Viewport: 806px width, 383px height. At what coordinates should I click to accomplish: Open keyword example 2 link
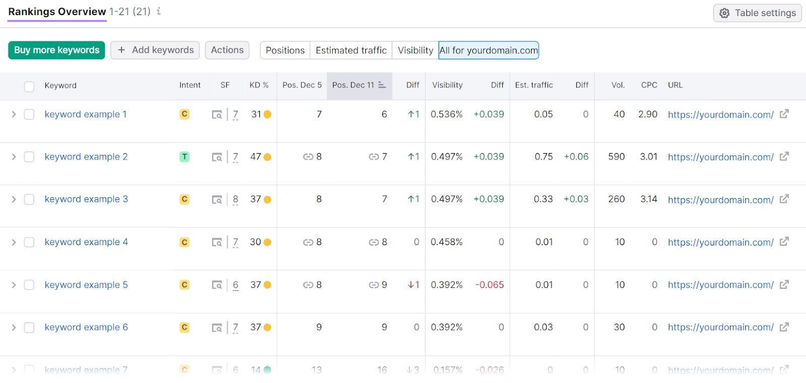click(86, 157)
